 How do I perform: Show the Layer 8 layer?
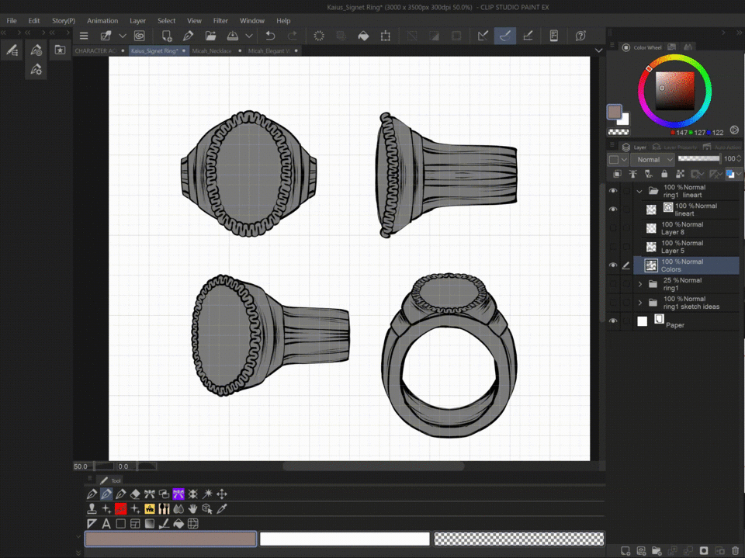coord(613,228)
